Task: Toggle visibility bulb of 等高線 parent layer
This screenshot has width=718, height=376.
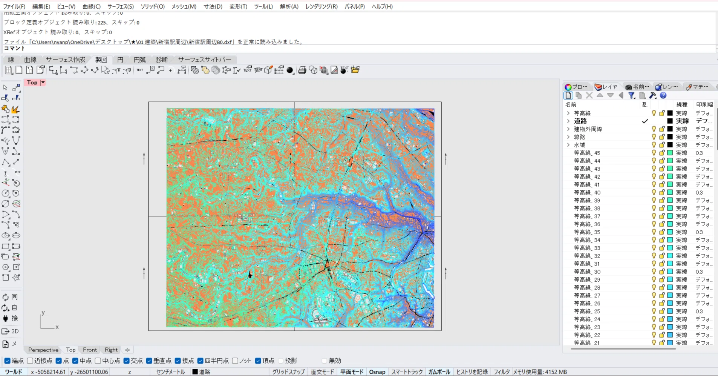Action: point(654,113)
